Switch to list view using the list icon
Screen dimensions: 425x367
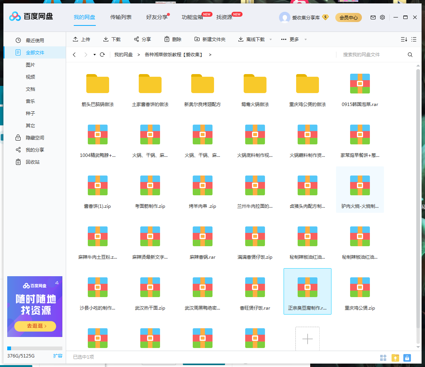pyautogui.click(x=414, y=39)
